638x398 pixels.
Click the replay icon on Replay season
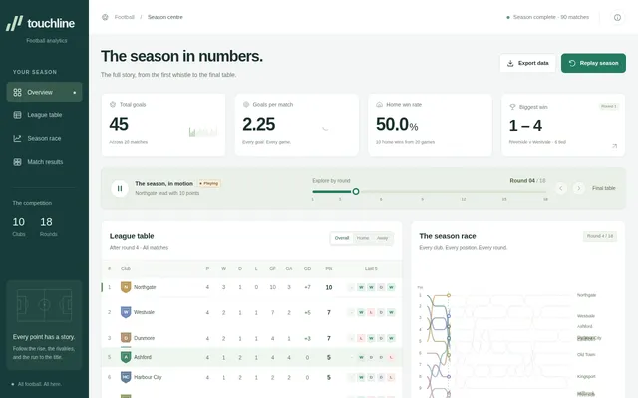[x=572, y=63]
